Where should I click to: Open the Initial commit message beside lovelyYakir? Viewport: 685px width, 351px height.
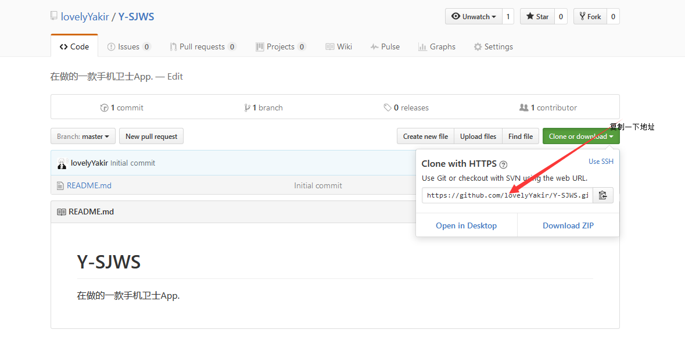133,163
